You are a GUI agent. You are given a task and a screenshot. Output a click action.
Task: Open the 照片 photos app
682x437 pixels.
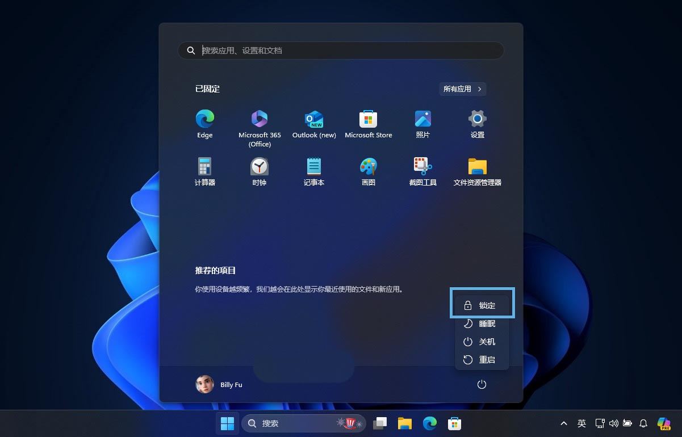tap(423, 124)
